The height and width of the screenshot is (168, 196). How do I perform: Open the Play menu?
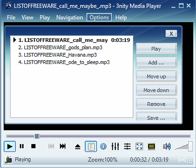click(45, 17)
